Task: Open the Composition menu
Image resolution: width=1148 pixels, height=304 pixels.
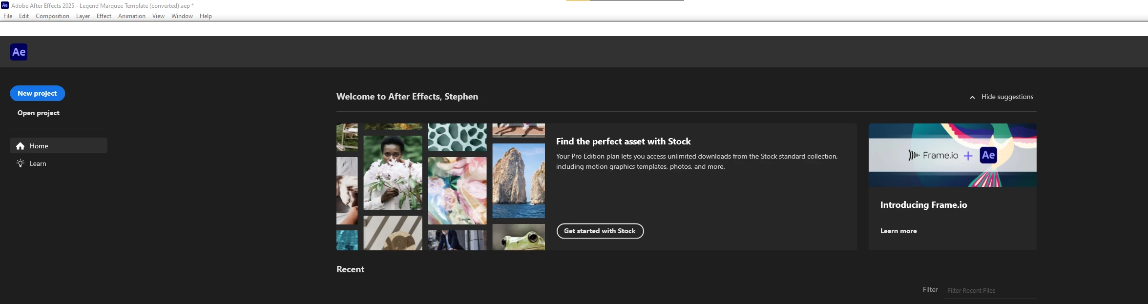Action: 52,16
